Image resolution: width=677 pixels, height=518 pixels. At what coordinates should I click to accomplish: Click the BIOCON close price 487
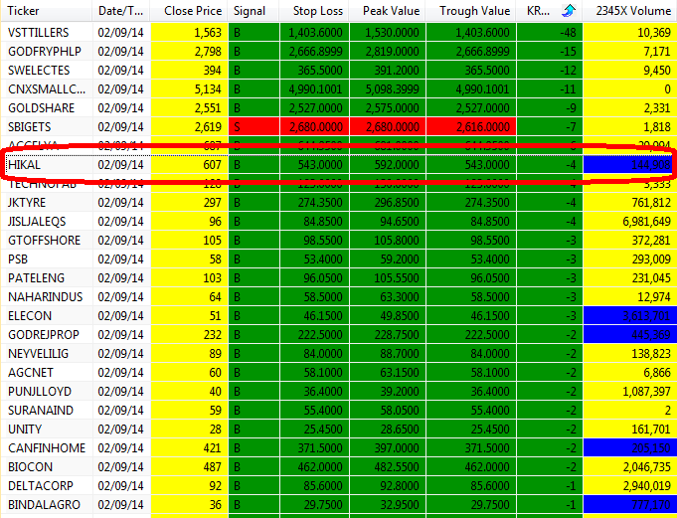tap(212, 467)
